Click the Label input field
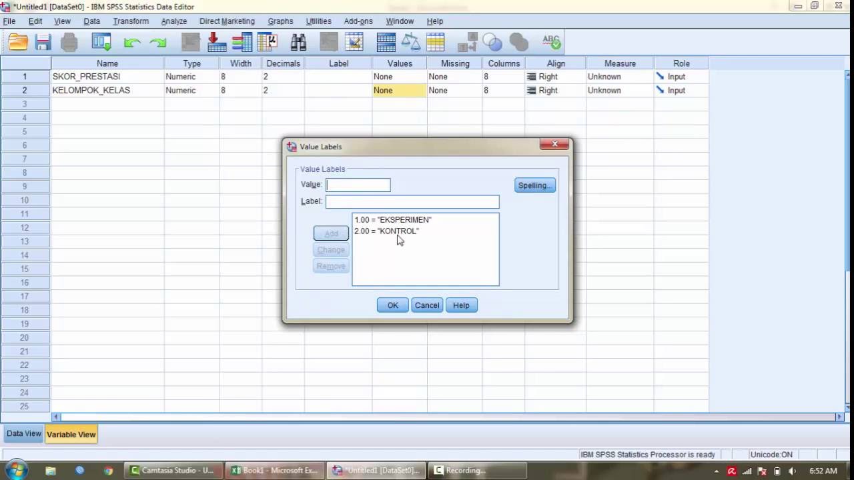The width and height of the screenshot is (854, 480). (x=412, y=201)
